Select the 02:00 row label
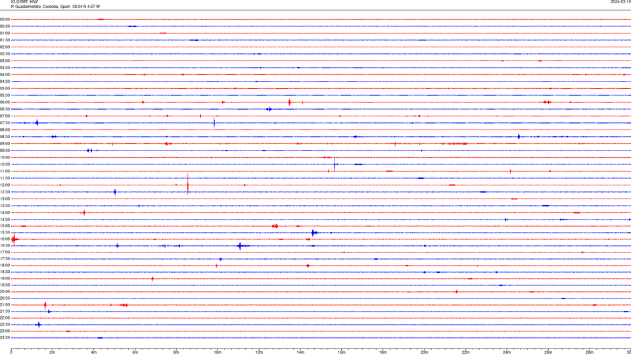 [x=5, y=47]
